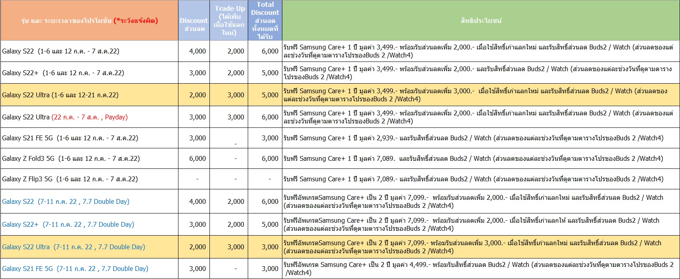Screen dimensions: 680x279
Task: Click Samsung Care+ 4,499 benefits text for S21 FE Double Day
Action: [x=479, y=269]
